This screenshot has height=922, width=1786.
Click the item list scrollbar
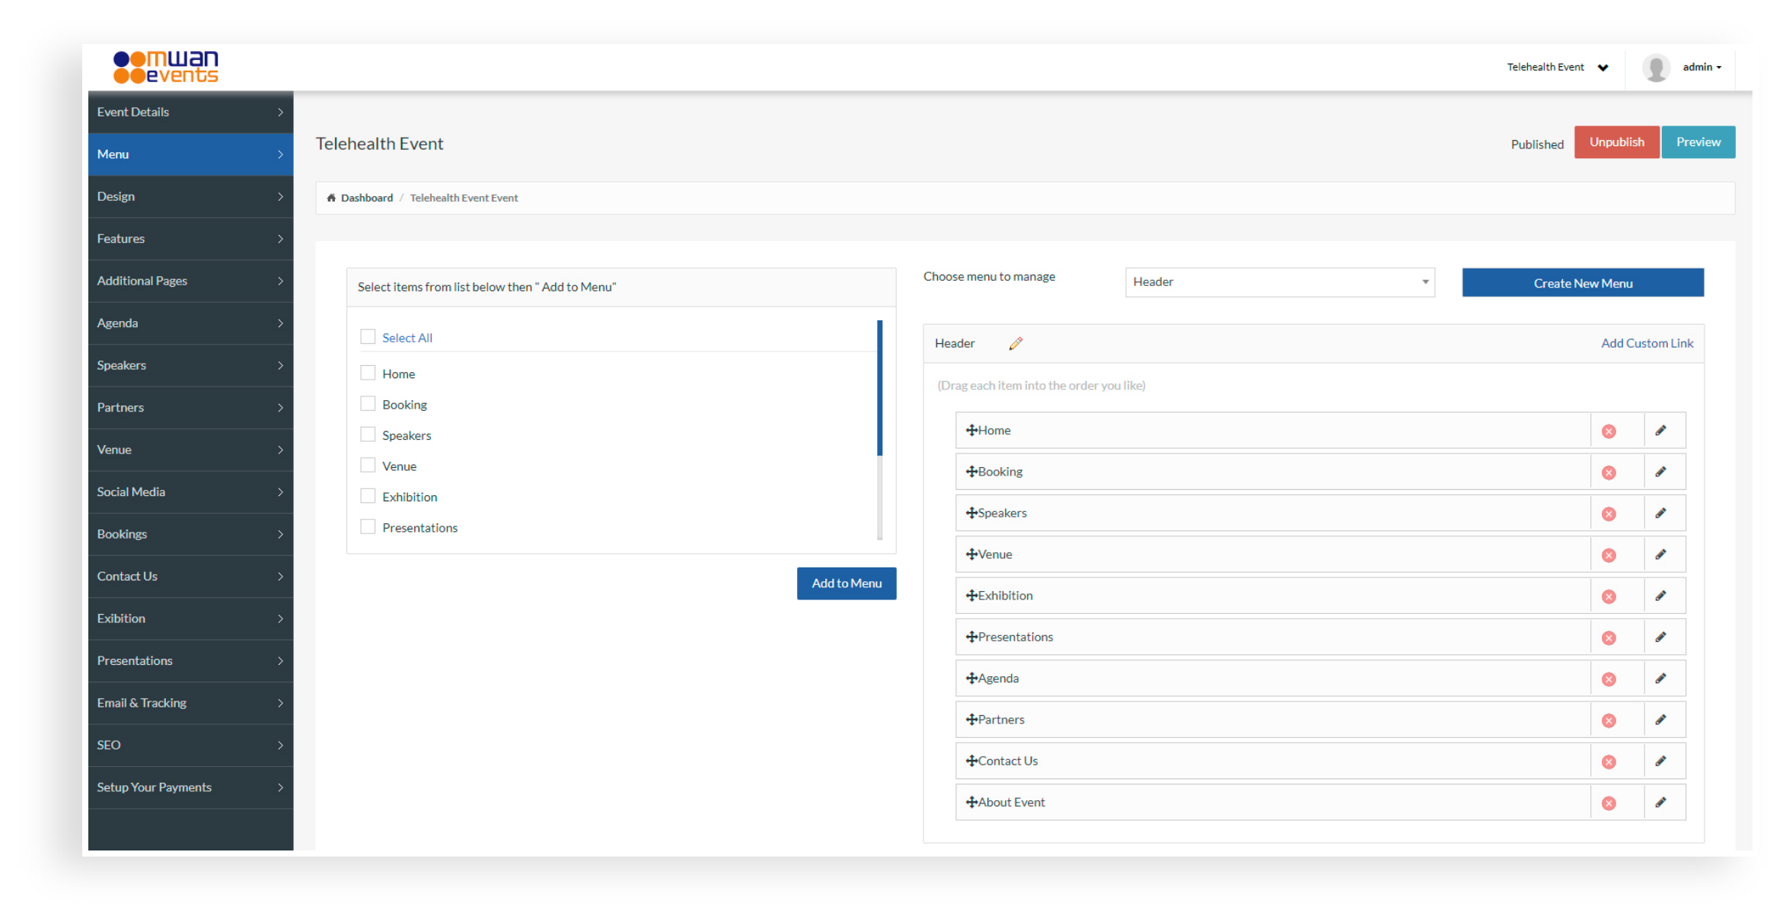(x=879, y=388)
